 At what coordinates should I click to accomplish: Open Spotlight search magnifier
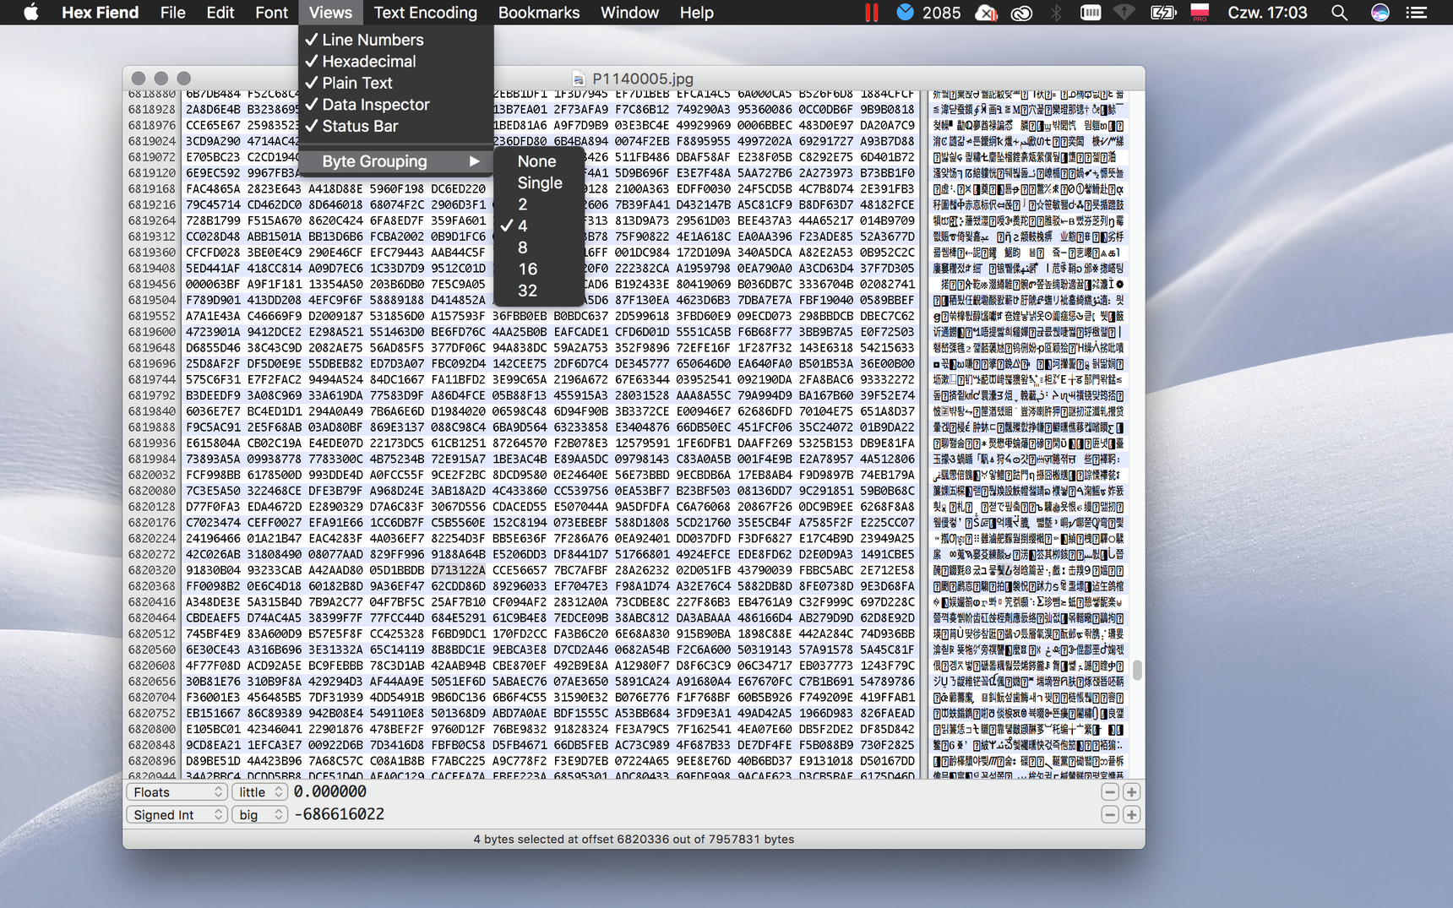[1339, 13]
